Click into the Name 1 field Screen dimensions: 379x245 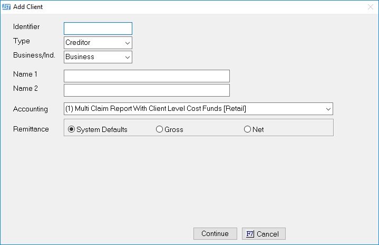[x=147, y=76]
